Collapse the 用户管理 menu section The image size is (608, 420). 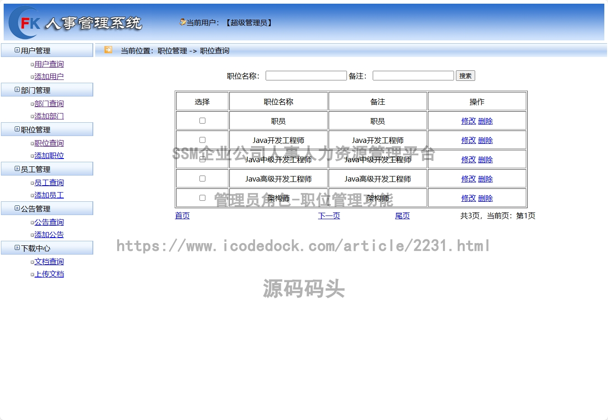[x=47, y=51]
